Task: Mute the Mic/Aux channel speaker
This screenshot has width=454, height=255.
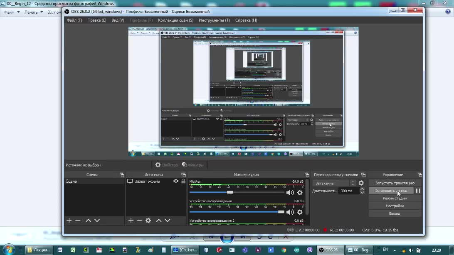Action: [x=290, y=193]
